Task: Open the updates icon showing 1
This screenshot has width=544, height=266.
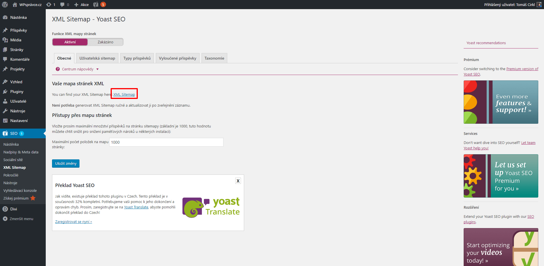Action: coord(51,5)
